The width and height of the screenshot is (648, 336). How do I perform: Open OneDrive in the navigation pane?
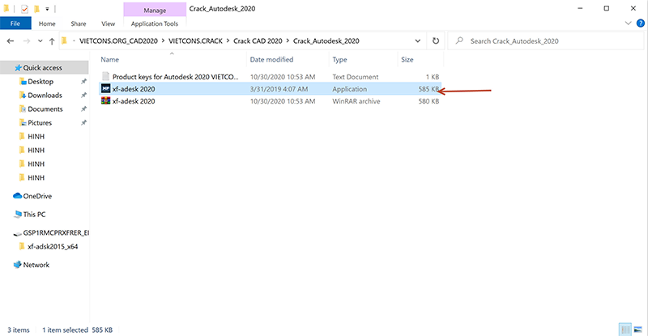(37, 196)
